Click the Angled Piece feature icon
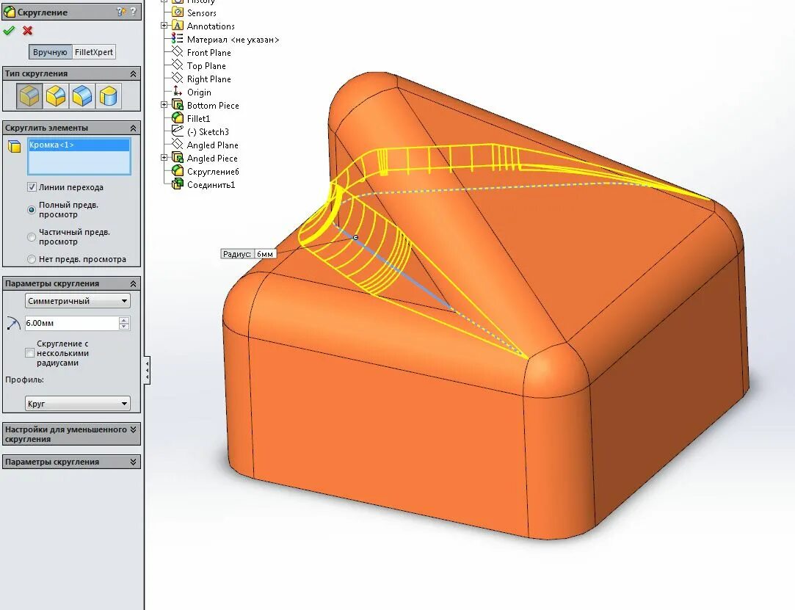The image size is (795, 610). (x=178, y=158)
